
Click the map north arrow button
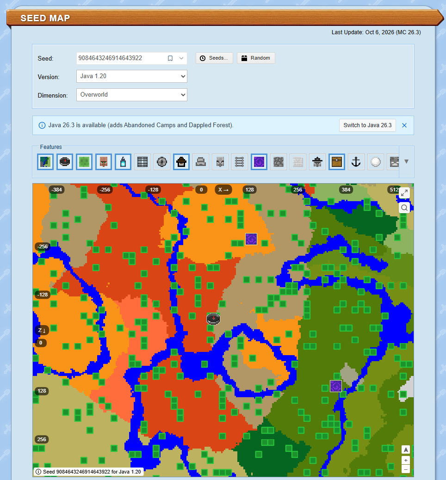pyautogui.click(x=406, y=449)
